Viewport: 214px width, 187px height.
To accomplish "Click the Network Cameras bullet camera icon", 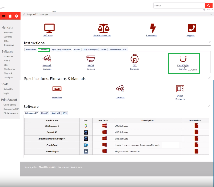I will point(47,58).
